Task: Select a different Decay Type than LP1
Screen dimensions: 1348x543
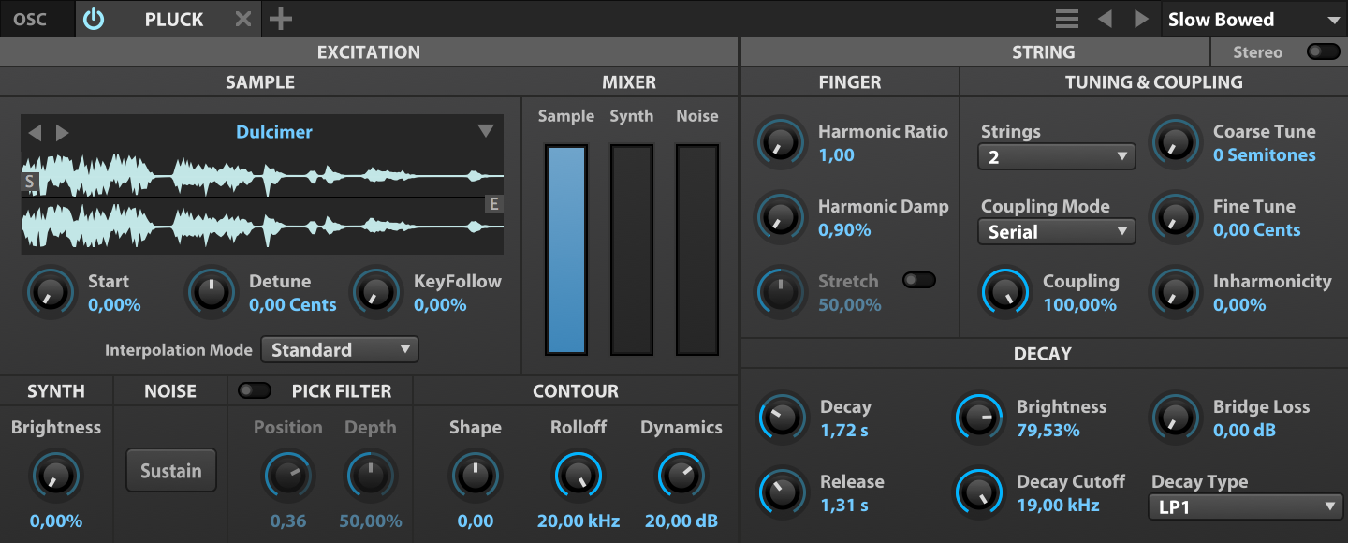Action: [x=1245, y=506]
